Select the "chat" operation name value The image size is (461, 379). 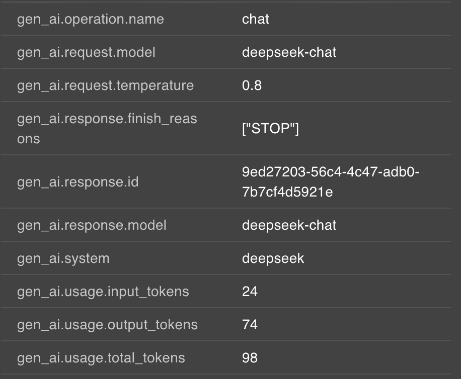[x=256, y=19]
